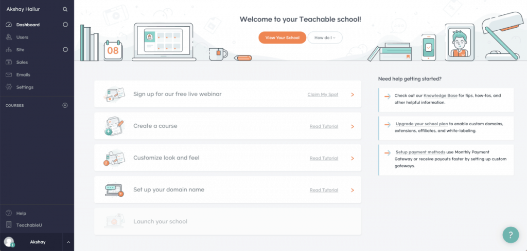The width and height of the screenshot is (527, 251).
Task: Click the Emails envelope icon
Action: [x=9, y=75]
